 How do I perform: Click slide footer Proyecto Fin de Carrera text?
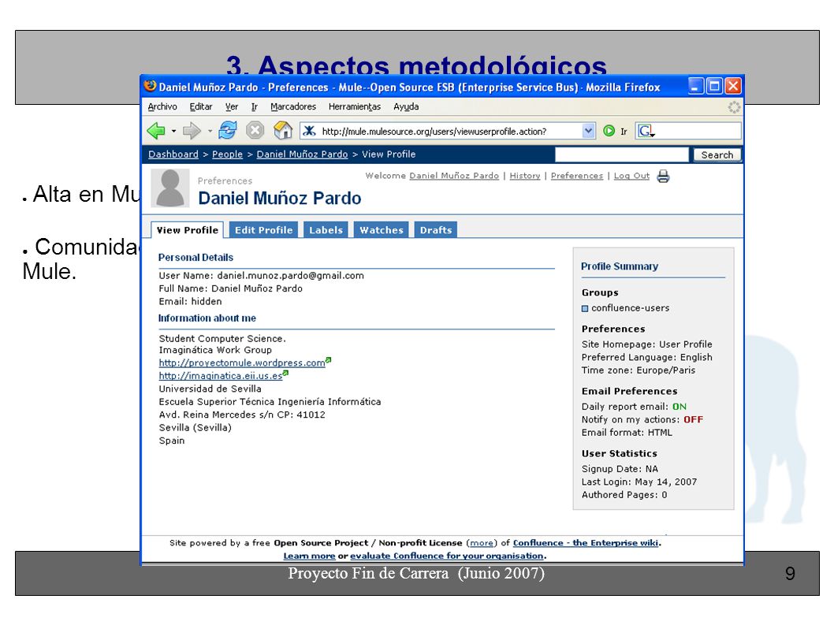point(416,574)
